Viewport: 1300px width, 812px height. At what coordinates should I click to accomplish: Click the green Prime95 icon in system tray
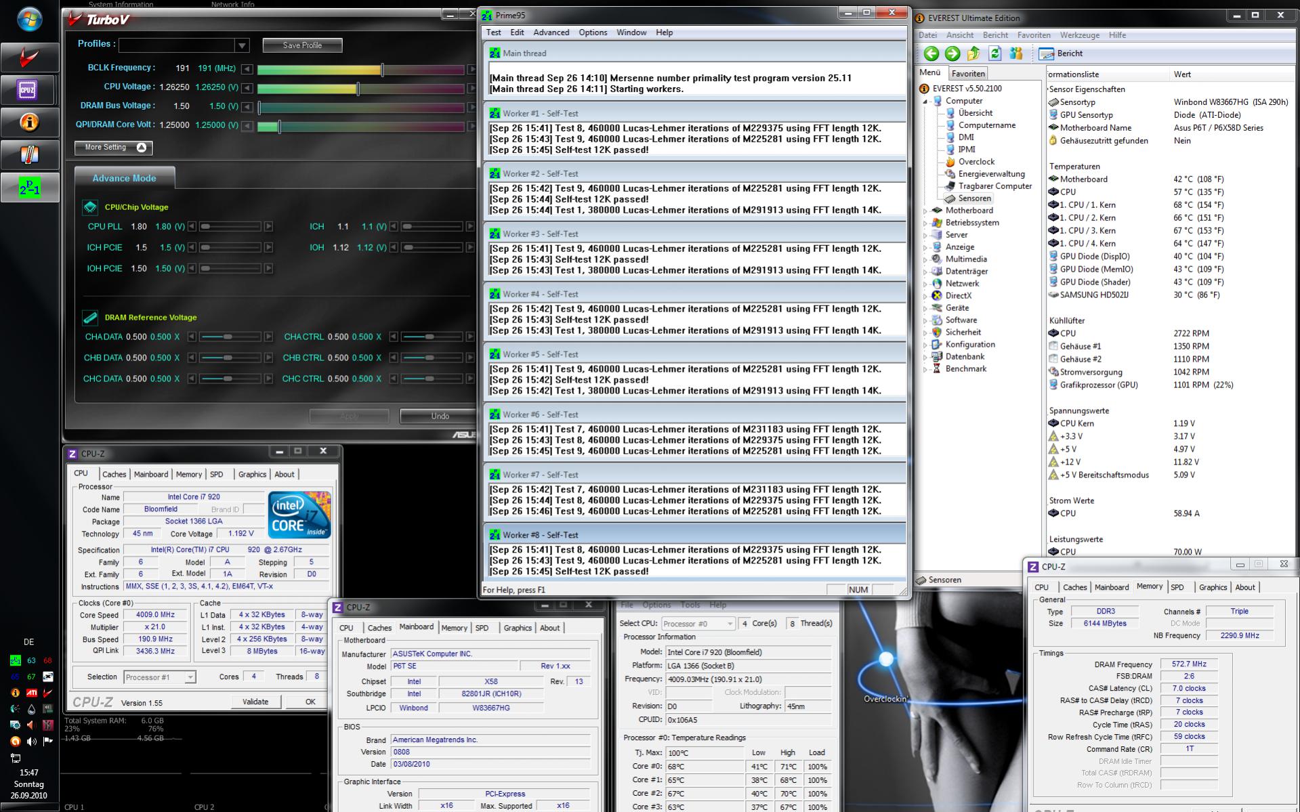(x=15, y=660)
